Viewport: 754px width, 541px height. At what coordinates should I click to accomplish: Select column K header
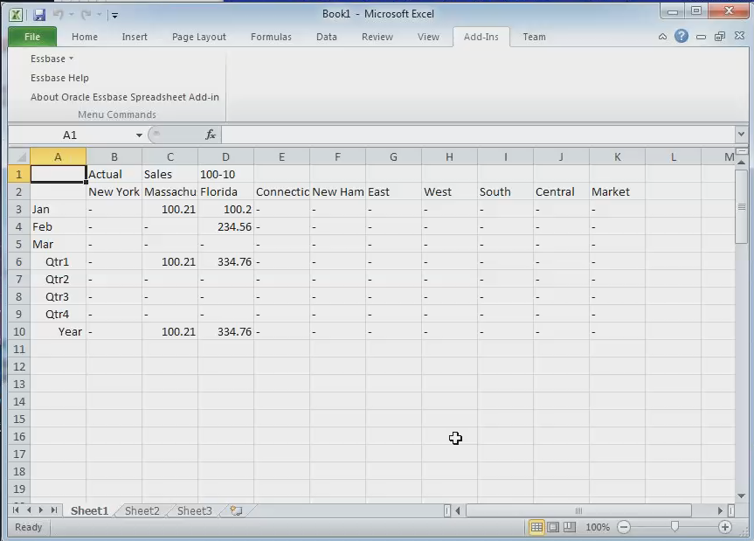coord(618,156)
